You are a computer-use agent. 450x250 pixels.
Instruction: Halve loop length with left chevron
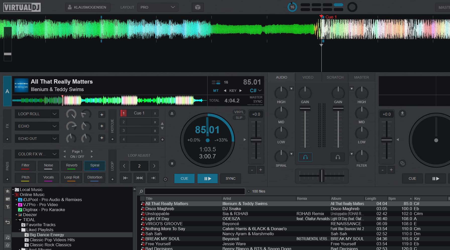click(124, 166)
